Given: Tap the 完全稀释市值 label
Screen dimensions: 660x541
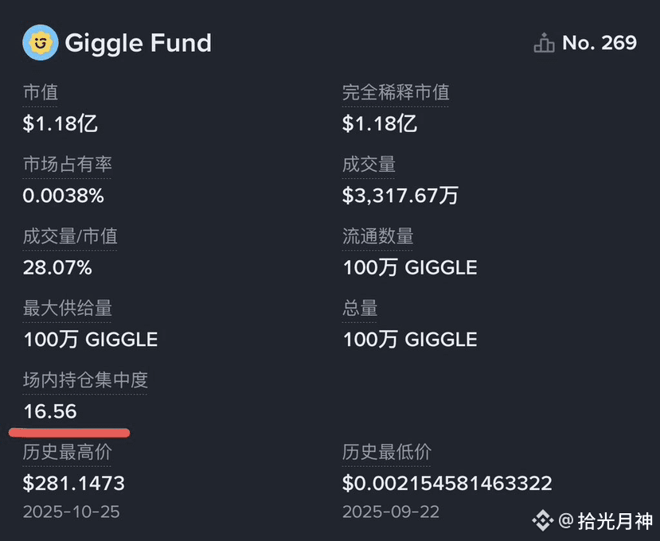Looking at the screenshot, I should point(396,92).
